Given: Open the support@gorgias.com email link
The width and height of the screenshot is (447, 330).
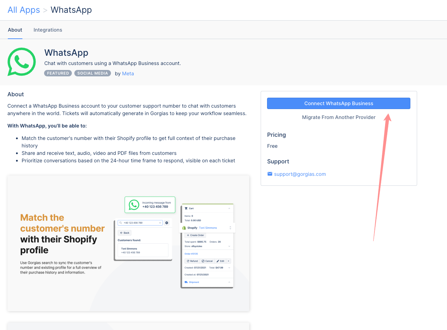Looking at the screenshot, I should click(x=300, y=174).
